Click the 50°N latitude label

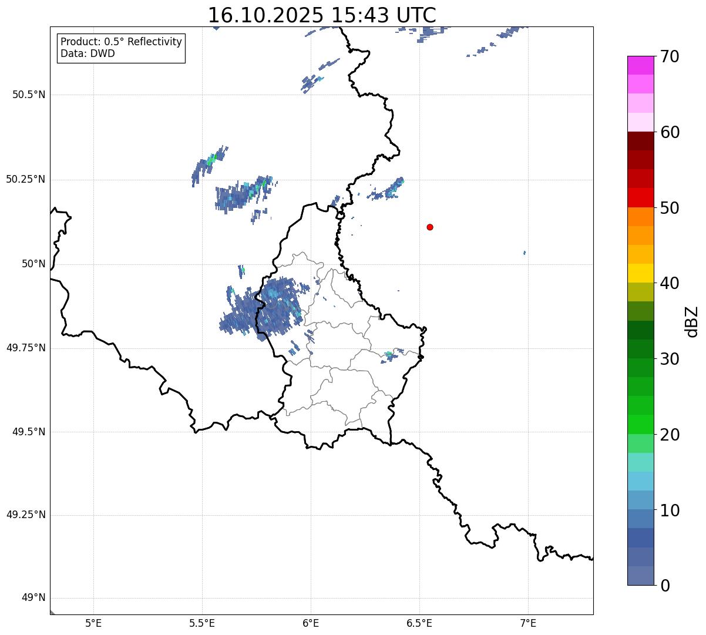coord(33,264)
